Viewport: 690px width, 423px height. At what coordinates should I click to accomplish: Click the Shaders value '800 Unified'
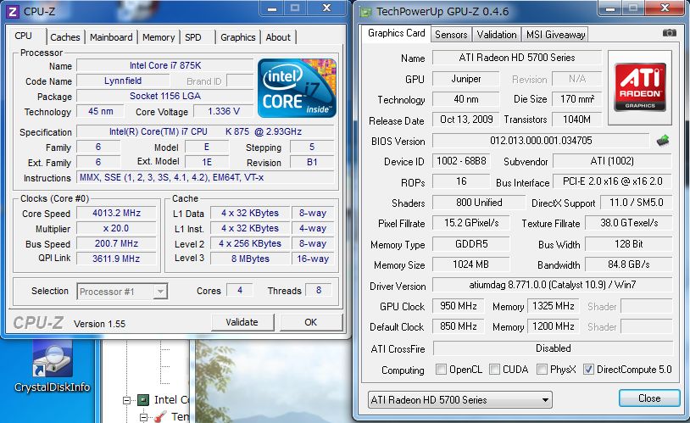click(479, 203)
